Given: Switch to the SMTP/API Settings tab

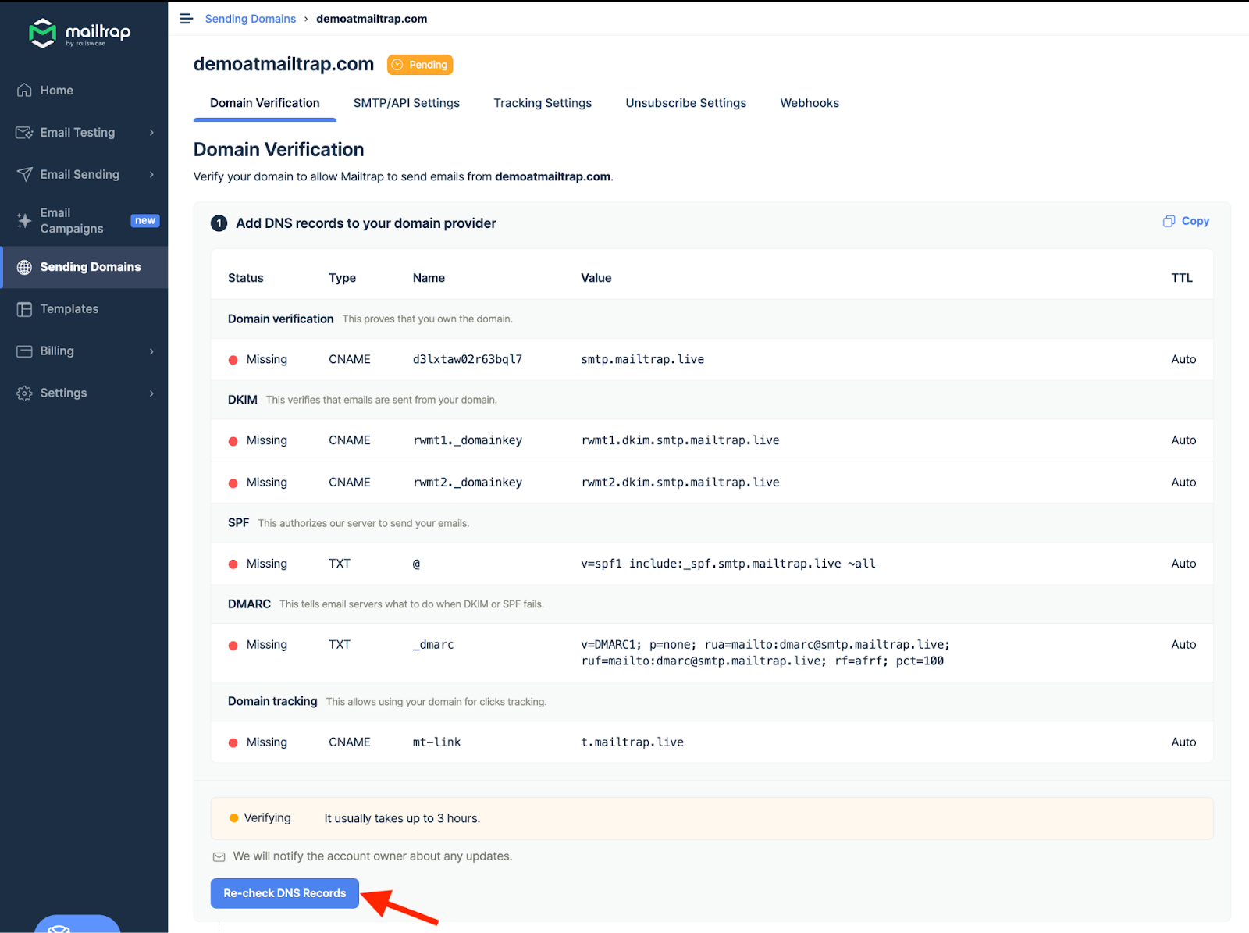Looking at the screenshot, I should tap(406, 103).
